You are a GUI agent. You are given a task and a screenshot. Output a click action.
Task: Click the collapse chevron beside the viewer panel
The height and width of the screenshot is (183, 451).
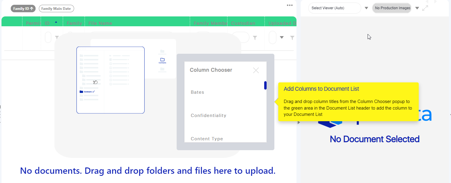pos(299,122)
